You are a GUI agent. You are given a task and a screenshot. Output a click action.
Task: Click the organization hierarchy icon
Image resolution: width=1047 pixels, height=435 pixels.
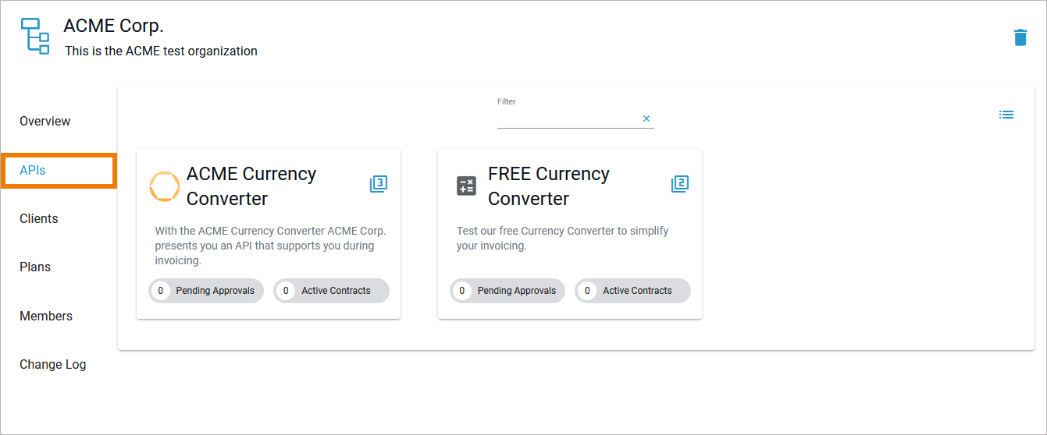(35, 36)
